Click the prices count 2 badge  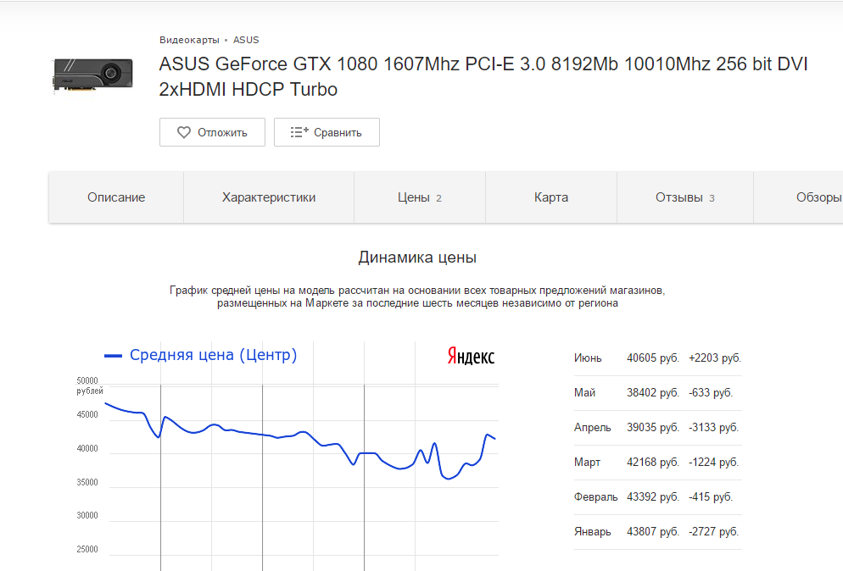pyautogui.click(x=438, y=198)
